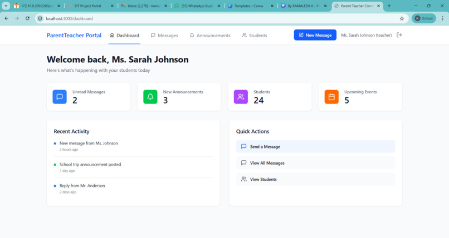Click View Students quick action
The height and width of the screenshot is (238, 449).
[315, 179]
